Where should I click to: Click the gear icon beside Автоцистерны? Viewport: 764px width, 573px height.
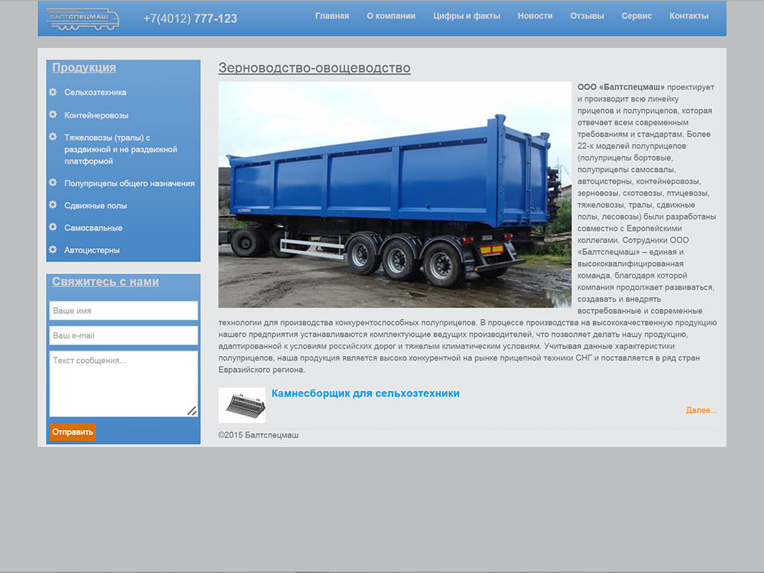[53, 250]
